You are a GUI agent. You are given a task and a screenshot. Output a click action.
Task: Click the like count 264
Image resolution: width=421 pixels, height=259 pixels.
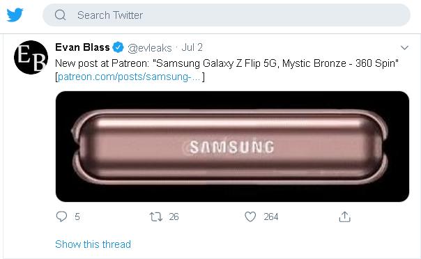tap(270, 217)
